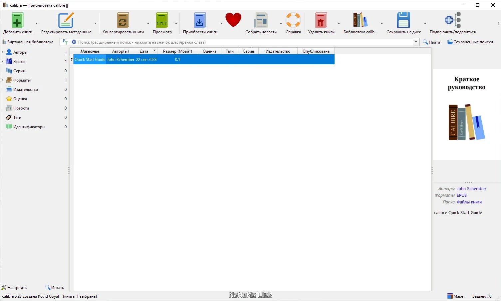Sort by the Серия column header
This screenshot has width=501, height=301.
(248, 51)
